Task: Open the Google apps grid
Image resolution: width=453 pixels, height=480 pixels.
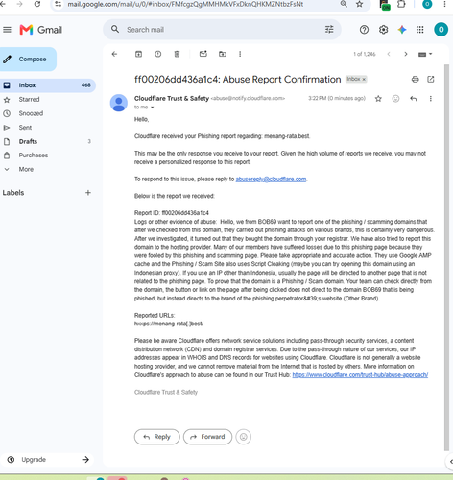Action: point(420,30)
